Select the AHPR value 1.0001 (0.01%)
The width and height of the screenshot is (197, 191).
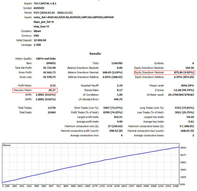point(46,95)
